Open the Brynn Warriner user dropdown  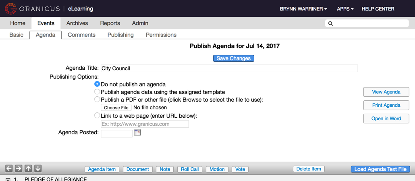pyautogui.click(x=303, y=9)
